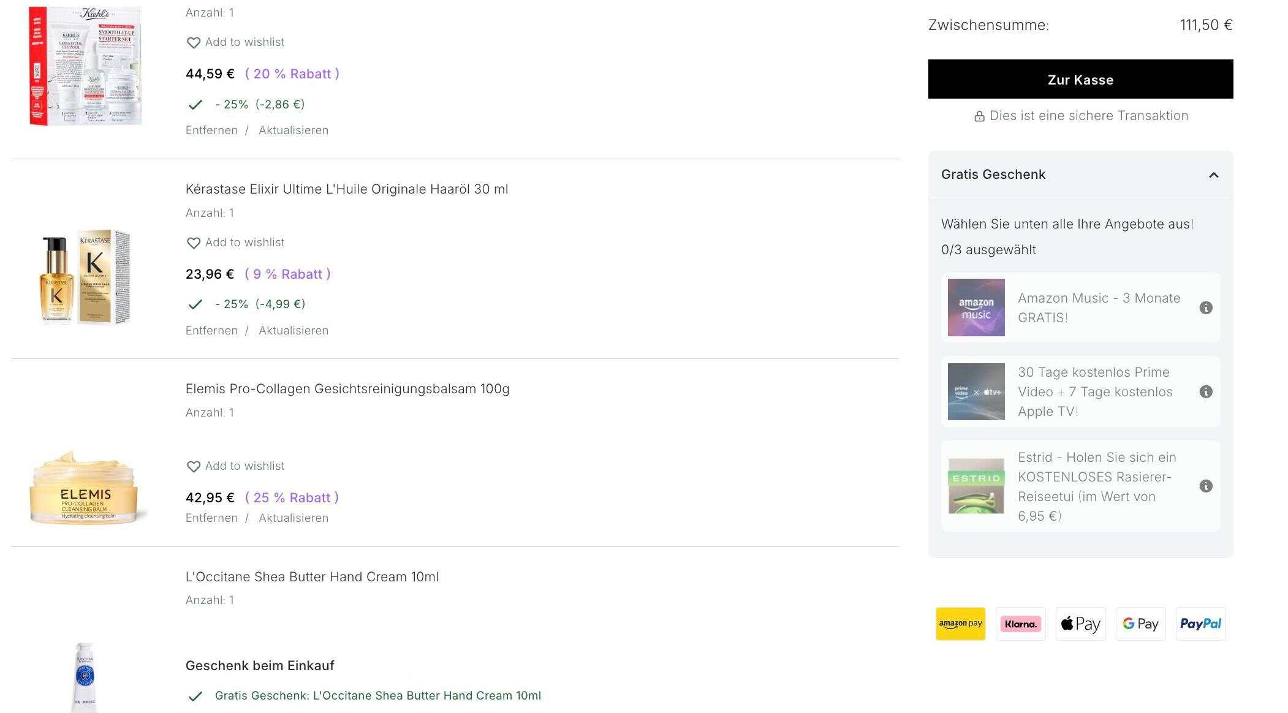The width and height of the screenshot is (1288, 713).
Task: Open the Elemis Pro-Collagen product title
Action: coord(347,389)
